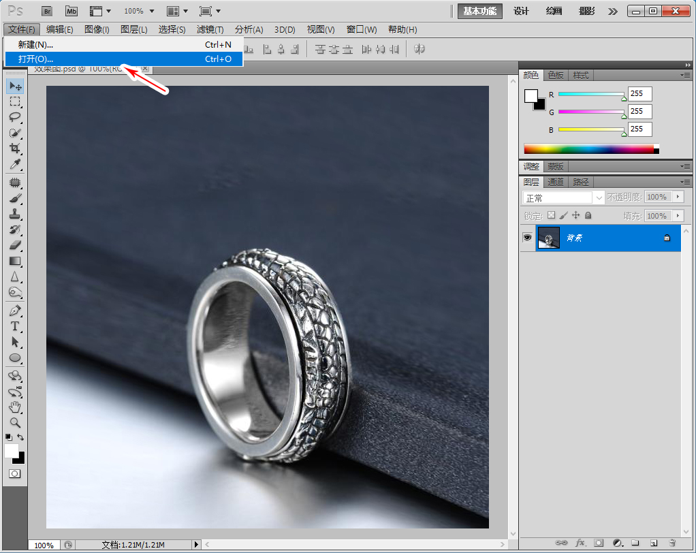This screenshot has width=696, height=553.
Task: Select the Move tool
Action: pyautogui.click(x=15, y=86)
